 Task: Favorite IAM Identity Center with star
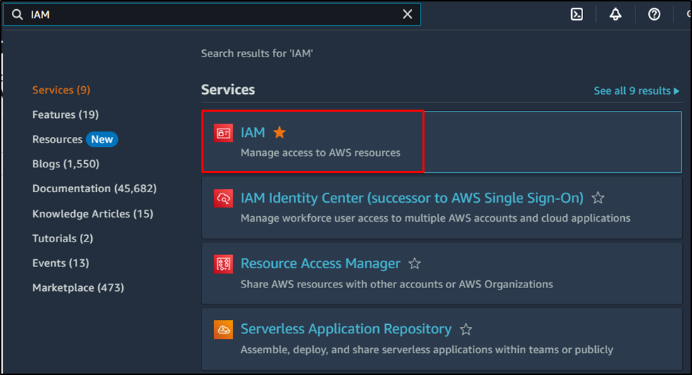click(x=598, y=198)
